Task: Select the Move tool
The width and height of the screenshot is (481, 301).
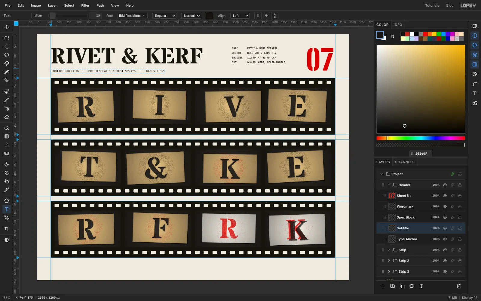Action: pos(7,27)
